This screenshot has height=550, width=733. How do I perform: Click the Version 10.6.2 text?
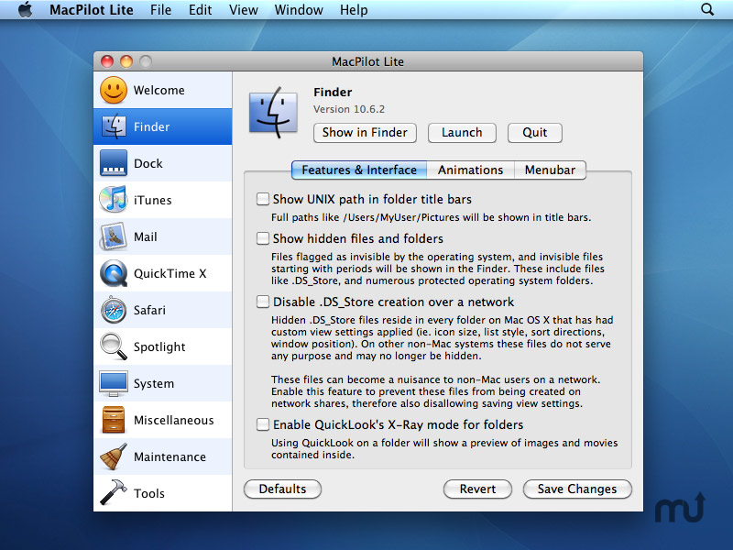[x=349, y=109]
